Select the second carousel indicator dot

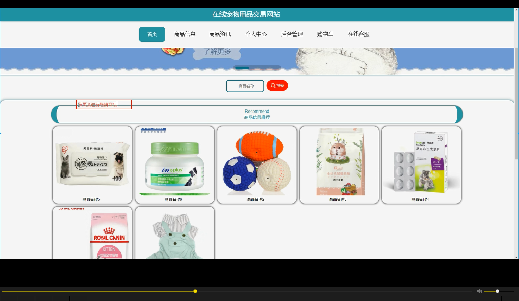click(x=257, y=68)
